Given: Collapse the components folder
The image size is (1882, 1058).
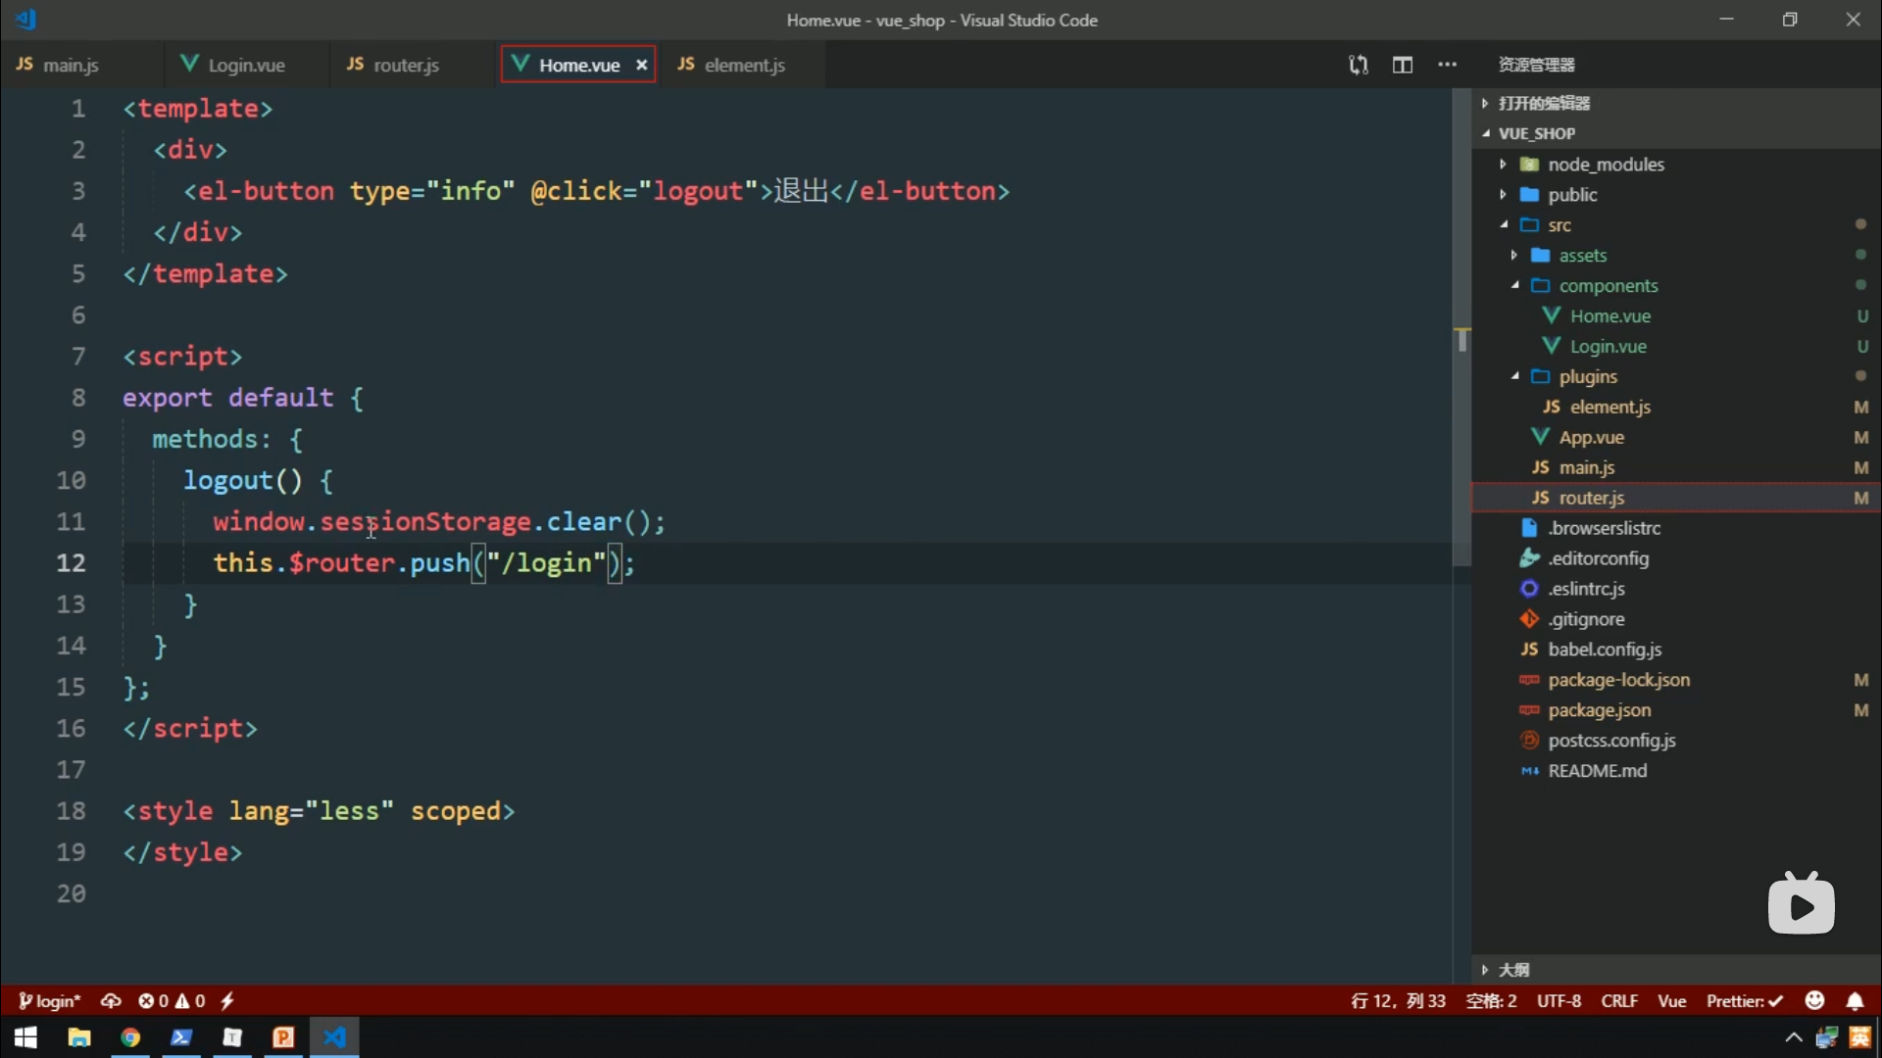Looking at the screenshot, I should click(x=1676, y=285).
